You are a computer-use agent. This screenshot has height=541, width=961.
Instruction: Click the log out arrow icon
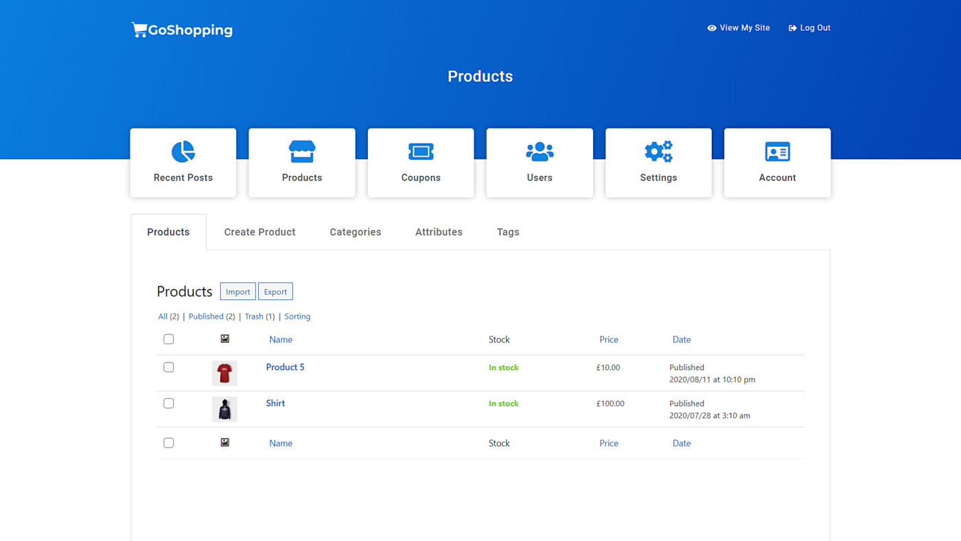pos(793,28)
